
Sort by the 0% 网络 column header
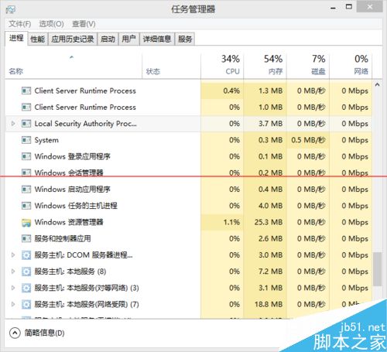(x=351, y=66)
